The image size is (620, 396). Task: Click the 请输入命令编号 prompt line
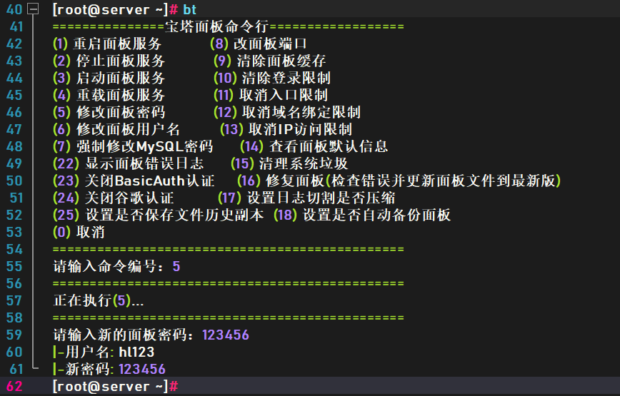116,266
